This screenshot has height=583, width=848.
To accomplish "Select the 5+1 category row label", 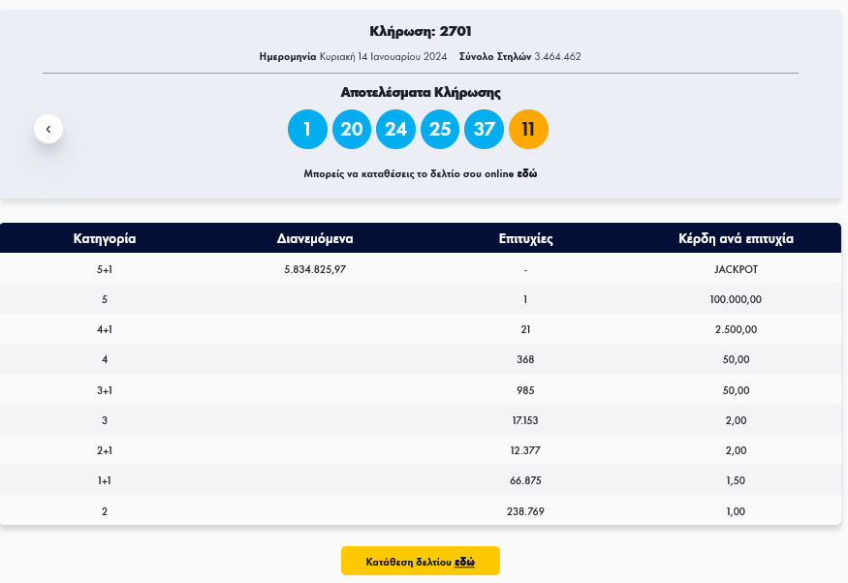I will (x=105, y=269).
